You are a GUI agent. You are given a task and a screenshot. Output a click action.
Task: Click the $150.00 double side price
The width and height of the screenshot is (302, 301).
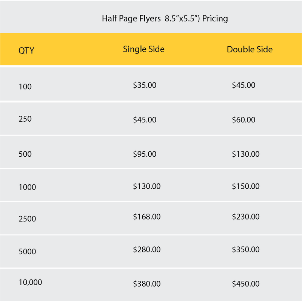[246, 186]
